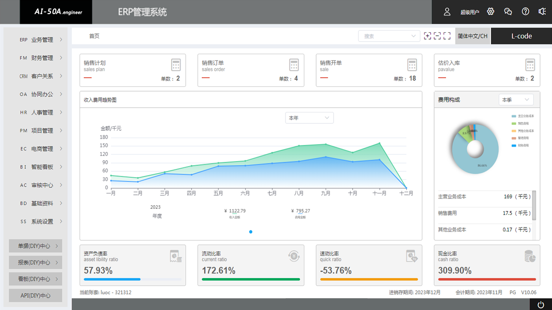Click the L-code button
This screenshot has height=310, width=552.
click(521, 36)
